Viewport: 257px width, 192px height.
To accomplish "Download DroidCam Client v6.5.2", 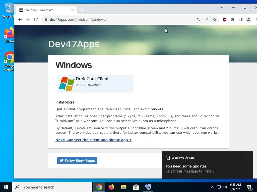I will click(x=95, y=83).
